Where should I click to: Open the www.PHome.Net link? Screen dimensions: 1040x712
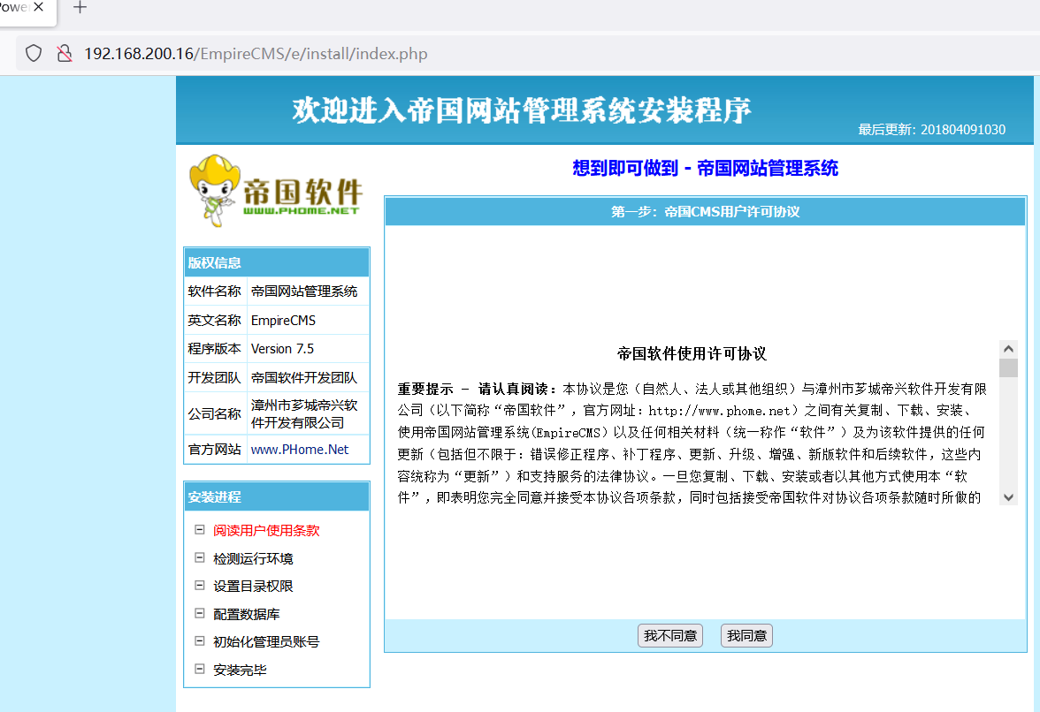pyautogui.click(x=299, y=449)
